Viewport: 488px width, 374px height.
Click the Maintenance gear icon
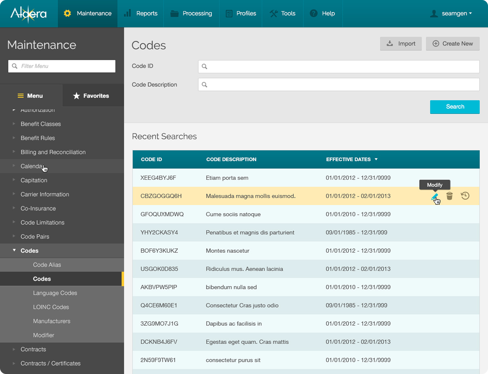pyautogui.click(x=68, y=13)
